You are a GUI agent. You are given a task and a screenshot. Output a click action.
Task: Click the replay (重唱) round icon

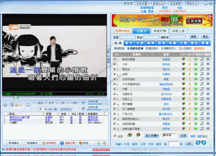35,103
